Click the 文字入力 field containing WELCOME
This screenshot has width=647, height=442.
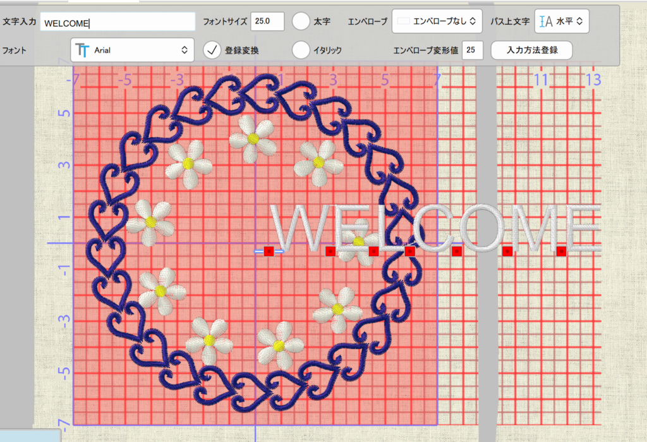[118, 22]
